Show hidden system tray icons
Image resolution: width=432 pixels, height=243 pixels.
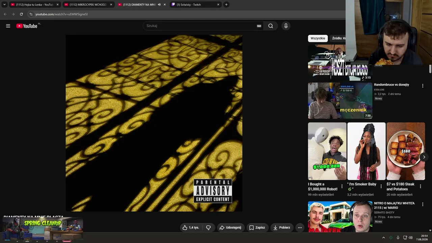pos(383,238)
